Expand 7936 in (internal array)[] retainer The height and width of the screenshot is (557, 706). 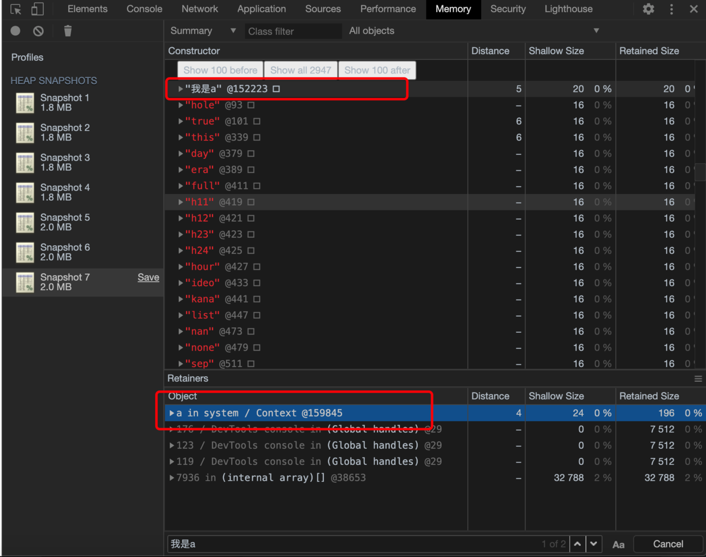pyautogui.click(x=172, y=478)
